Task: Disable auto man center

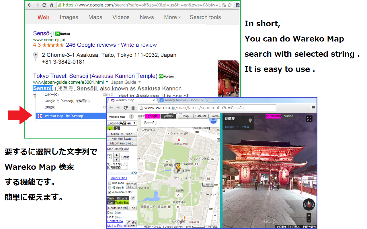Action: coord(109,192)
